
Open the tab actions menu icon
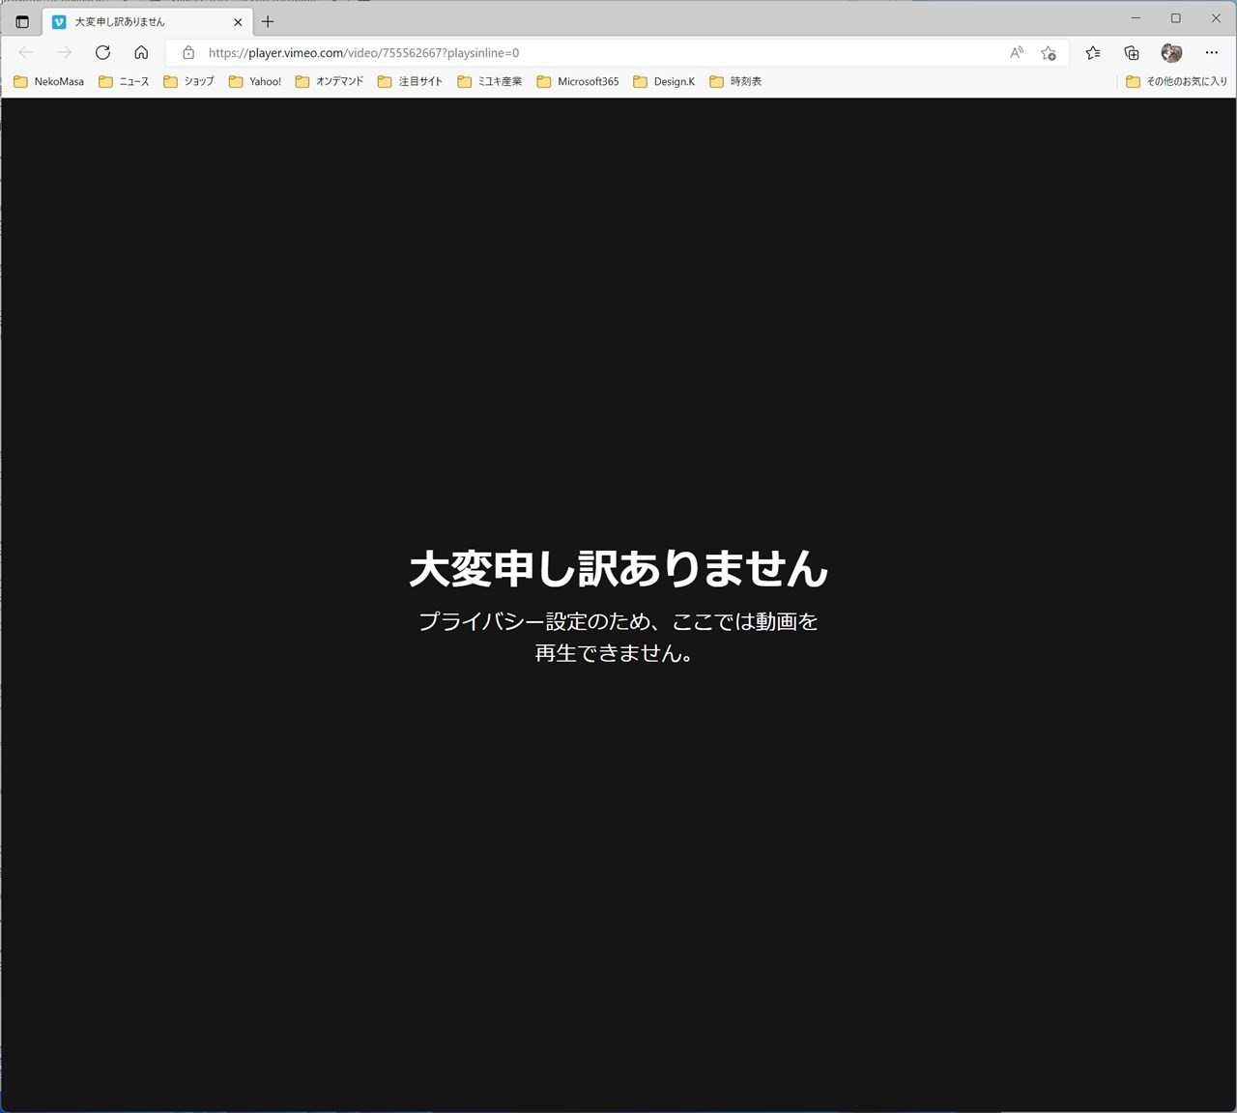click(x=22, y=21)
